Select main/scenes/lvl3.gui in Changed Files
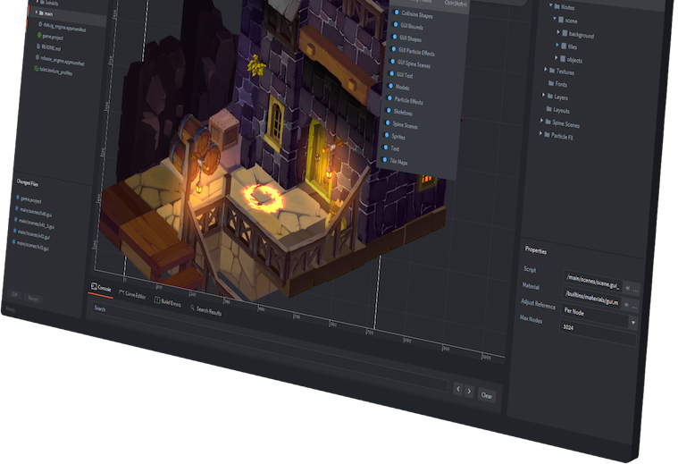Viewport: 678px width, 464px height. tap(32, 246)
